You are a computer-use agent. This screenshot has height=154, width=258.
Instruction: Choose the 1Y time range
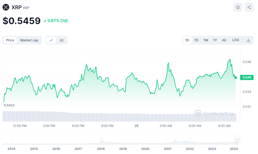(215, 40)
